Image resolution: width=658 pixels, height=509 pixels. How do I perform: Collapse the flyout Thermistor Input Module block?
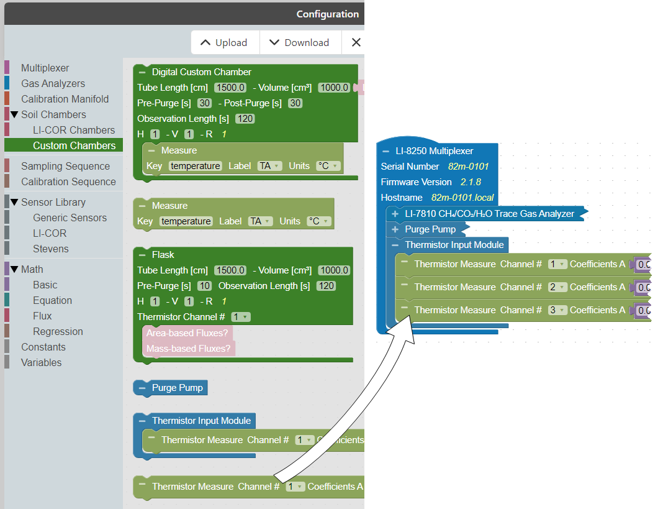142,421
